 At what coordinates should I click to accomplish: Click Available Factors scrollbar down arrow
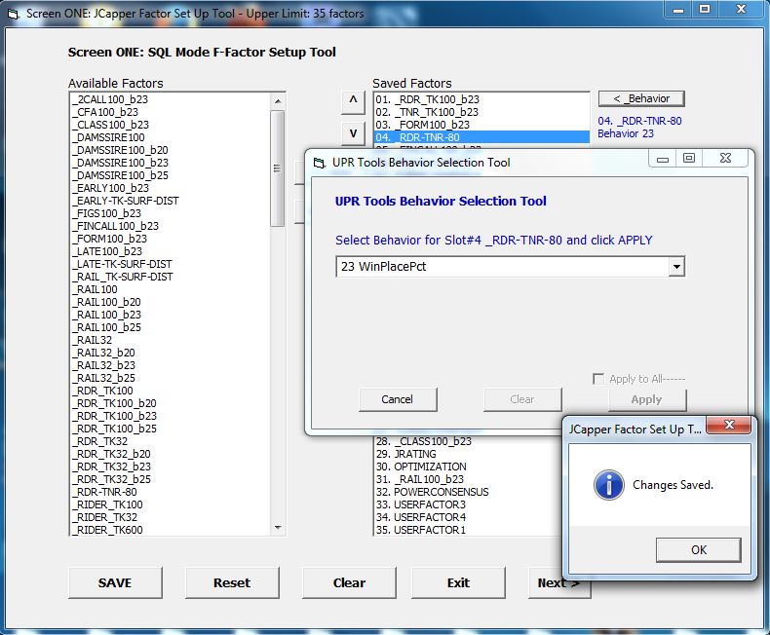pyautogui.click(x=278, y=528)
